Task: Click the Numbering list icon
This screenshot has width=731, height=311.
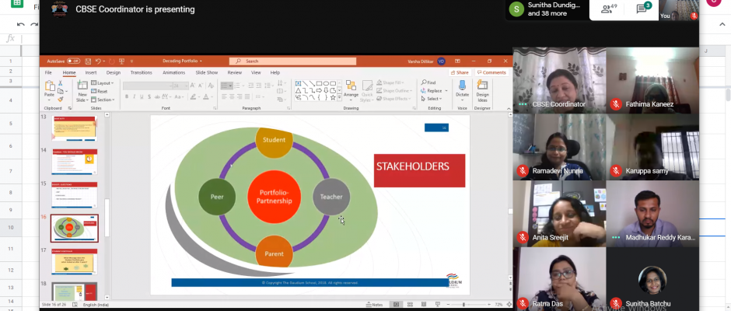Action: tap(237, 86)
